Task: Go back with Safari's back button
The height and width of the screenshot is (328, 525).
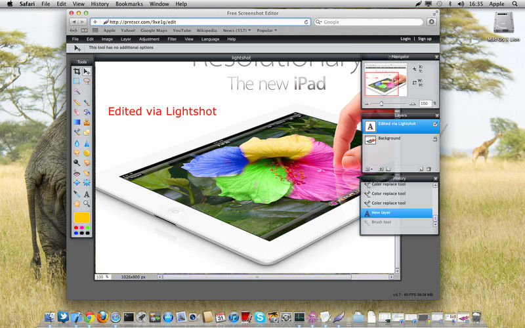Action: click(x=74, y=22)
